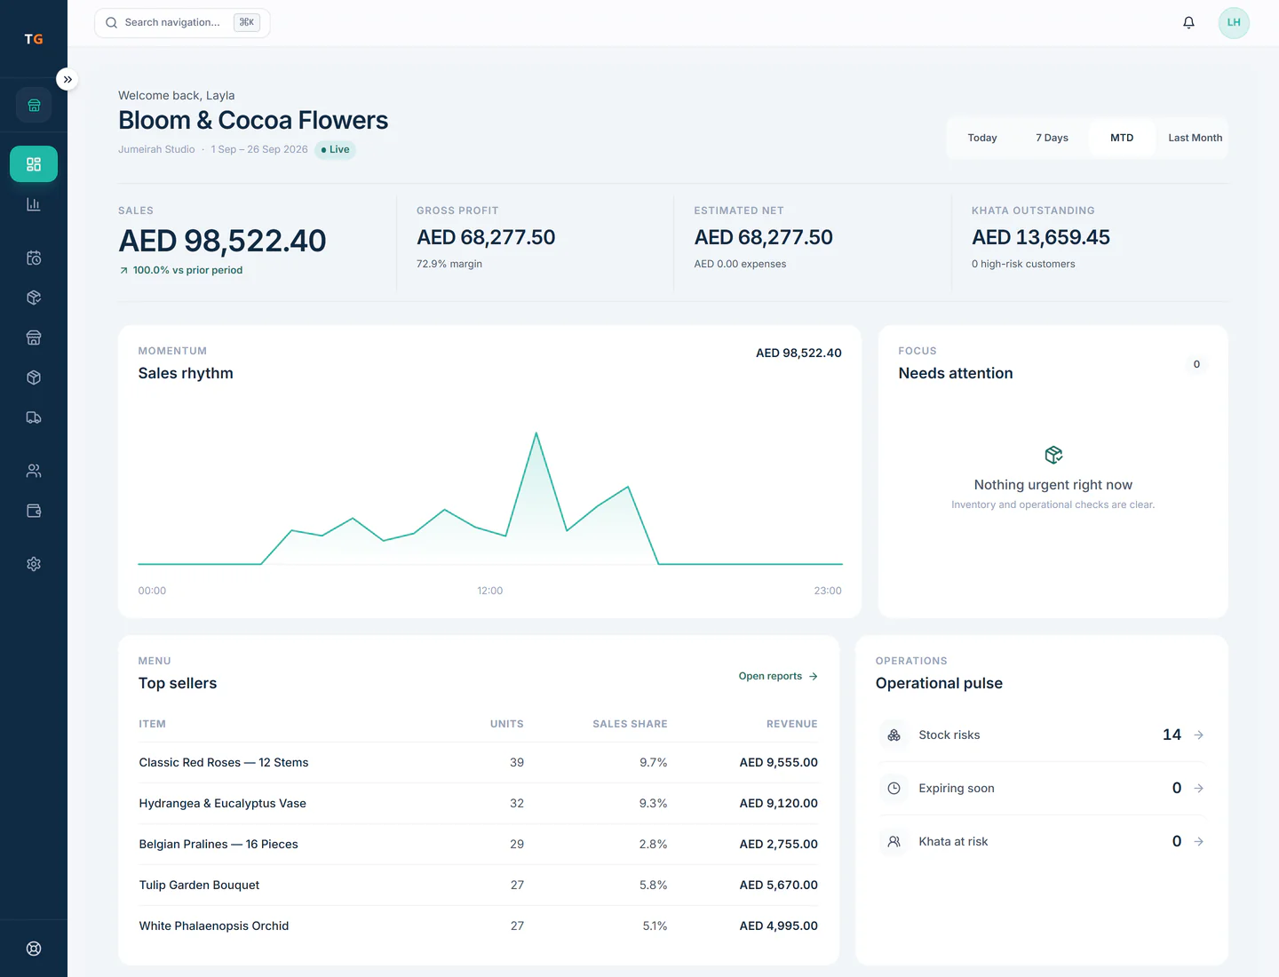Click the Tulip Garden Bouquet row

tap(478, 885)
